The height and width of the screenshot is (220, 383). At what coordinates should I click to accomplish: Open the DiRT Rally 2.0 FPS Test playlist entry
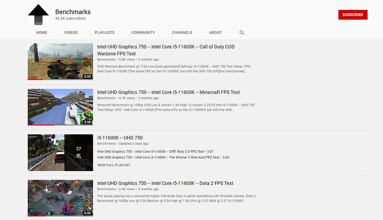click(x=155, y=151)
